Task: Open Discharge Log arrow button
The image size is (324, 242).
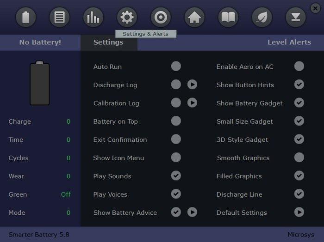Action: (x=192, y=85)
